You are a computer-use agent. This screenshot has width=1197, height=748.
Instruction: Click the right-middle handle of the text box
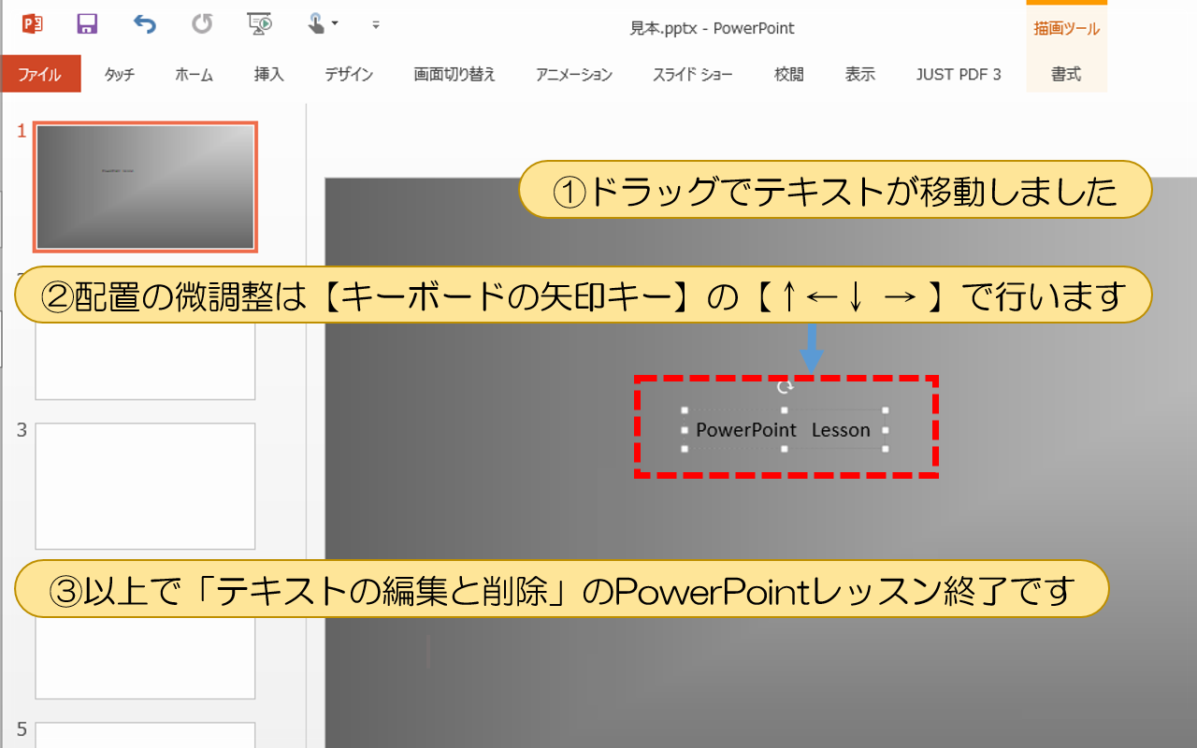pos(886,430)
